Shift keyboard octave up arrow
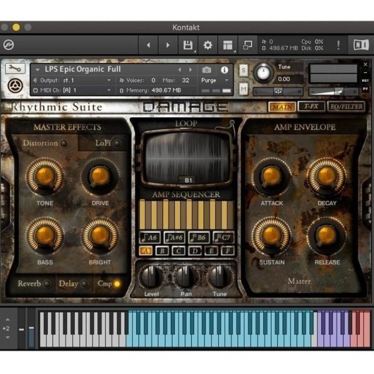This screenshot has width=374, height=374. coord(7,319)
